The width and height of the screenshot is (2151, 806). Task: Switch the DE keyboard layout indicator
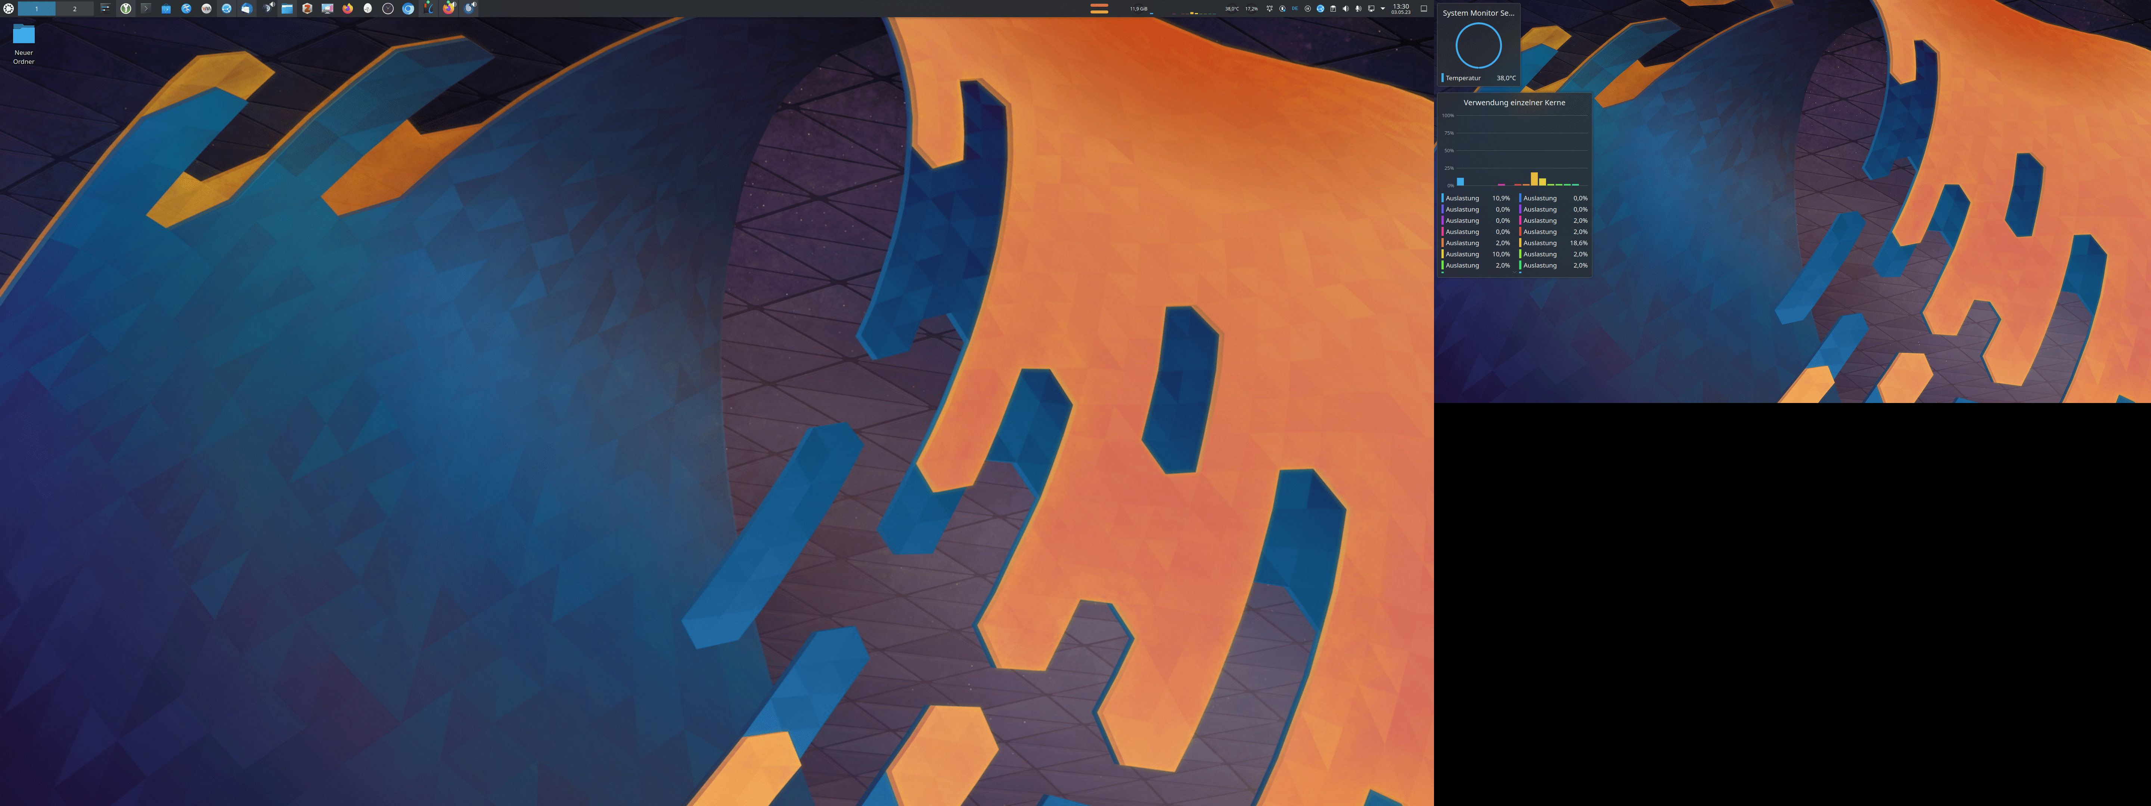coord(1295,8)
